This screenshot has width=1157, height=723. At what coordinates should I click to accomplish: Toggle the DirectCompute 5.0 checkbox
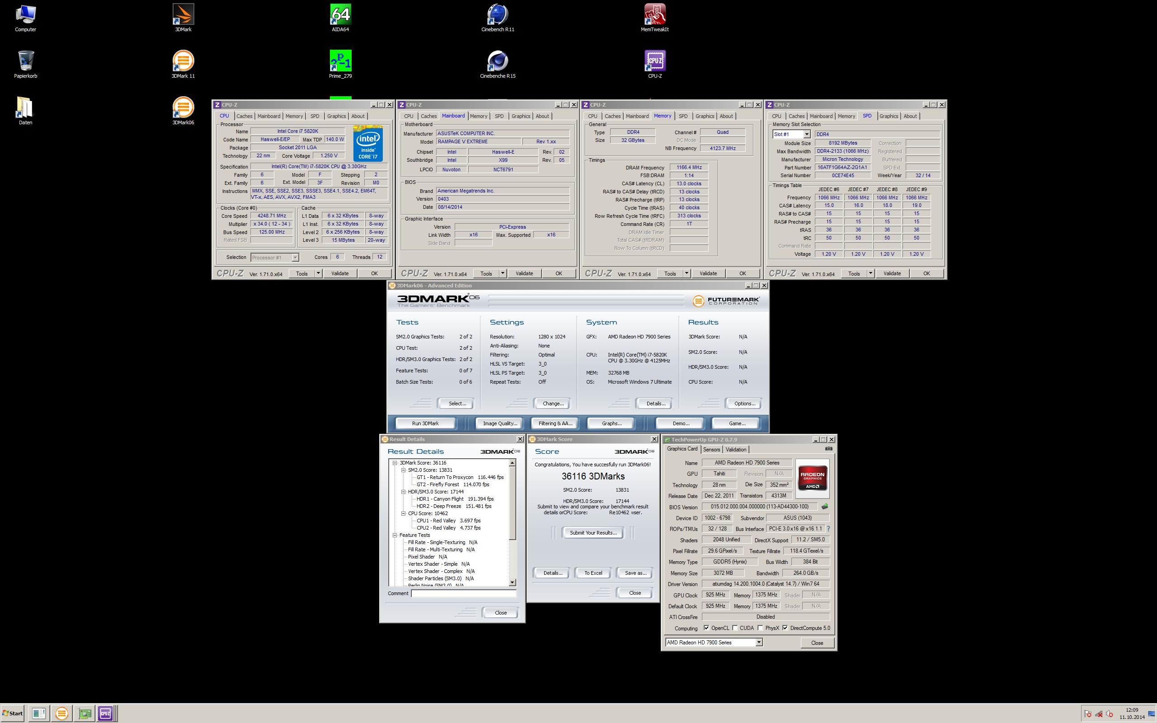[x=785, y=628]
